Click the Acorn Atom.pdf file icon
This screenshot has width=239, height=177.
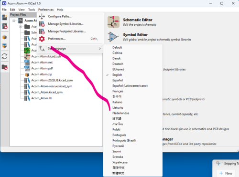[x=27, y=68]
